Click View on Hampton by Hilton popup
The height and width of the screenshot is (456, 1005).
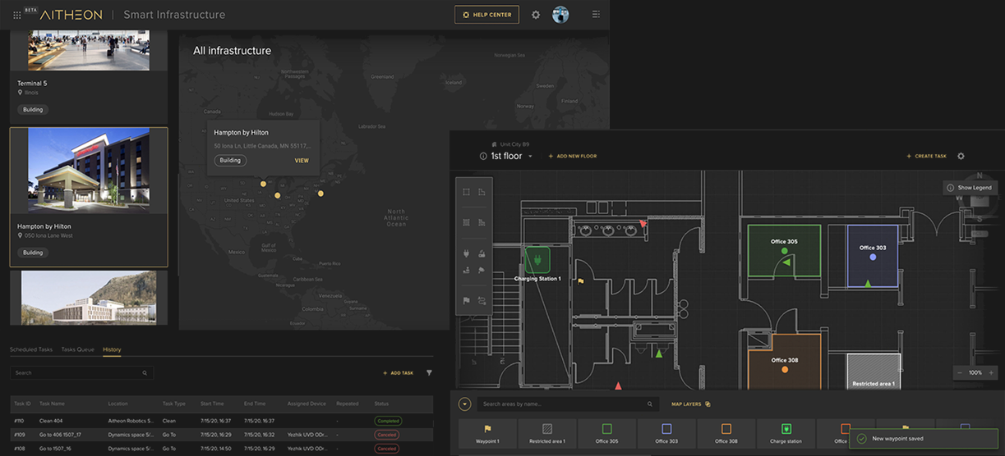[302, 161]
